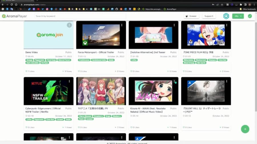Select the 'Orange' tag on Demo Video
The height and width of the screenshot is (144, 257).
coord(29,60)
